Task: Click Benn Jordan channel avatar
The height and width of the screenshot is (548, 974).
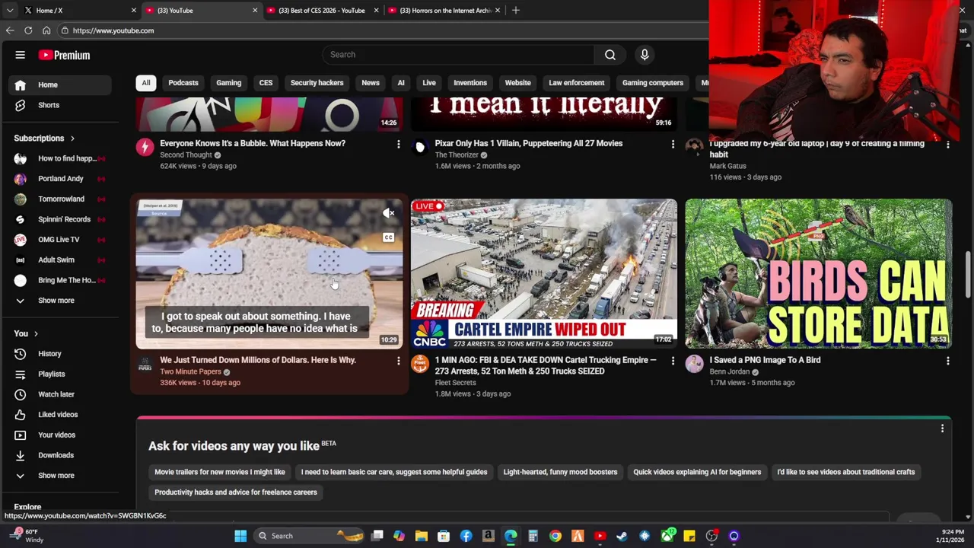Action: pyautogui.click(x=694, y=364)
